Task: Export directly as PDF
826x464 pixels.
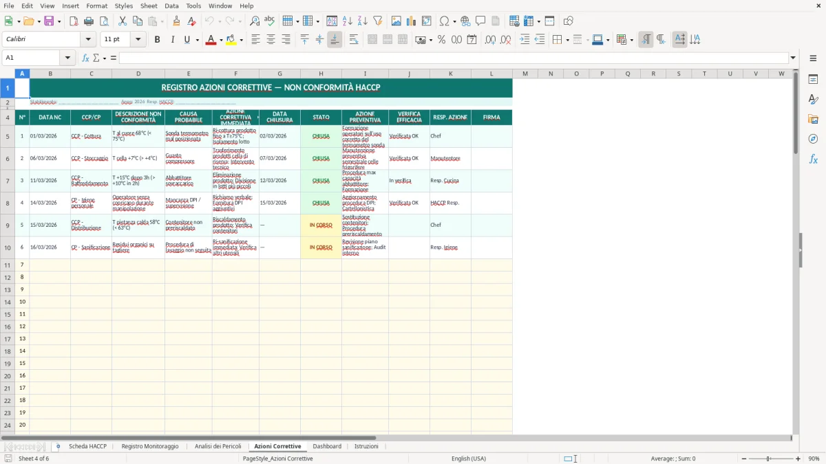Action: point(74,21)
